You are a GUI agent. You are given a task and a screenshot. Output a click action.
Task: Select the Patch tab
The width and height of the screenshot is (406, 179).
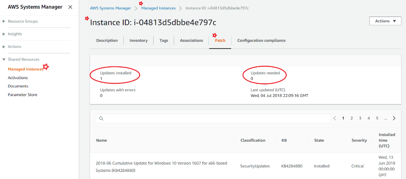220,40
